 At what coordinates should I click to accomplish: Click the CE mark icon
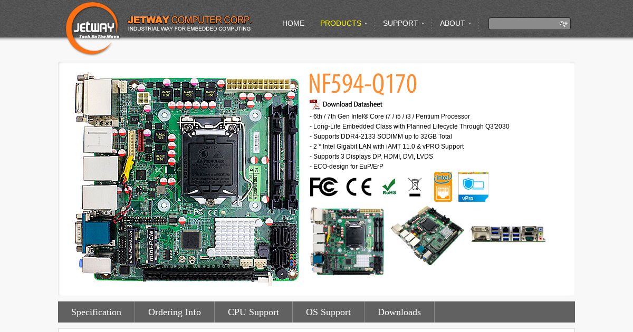pos(359,187)
